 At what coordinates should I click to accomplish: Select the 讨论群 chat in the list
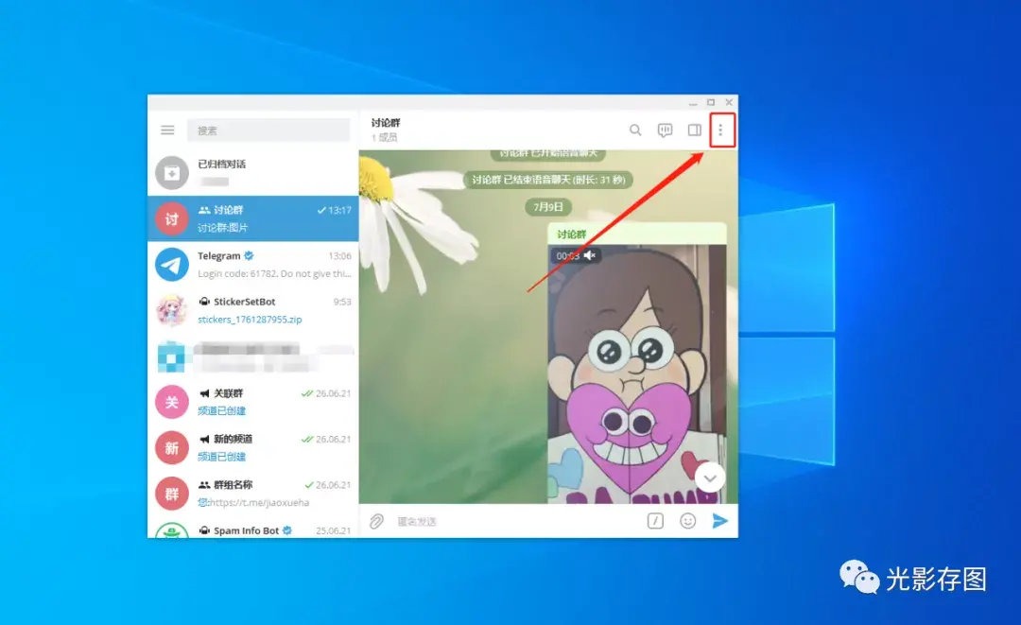[252, 218]
